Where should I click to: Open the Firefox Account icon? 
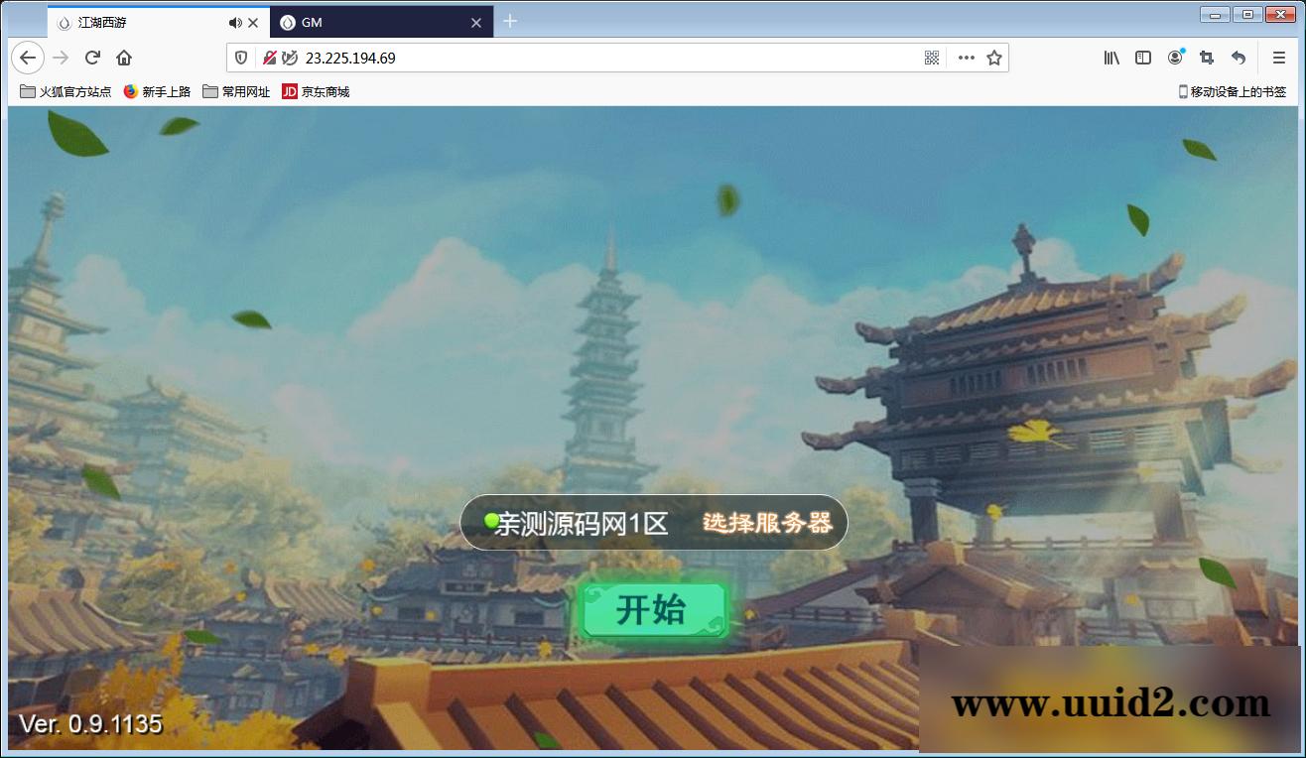[1175, 58]
